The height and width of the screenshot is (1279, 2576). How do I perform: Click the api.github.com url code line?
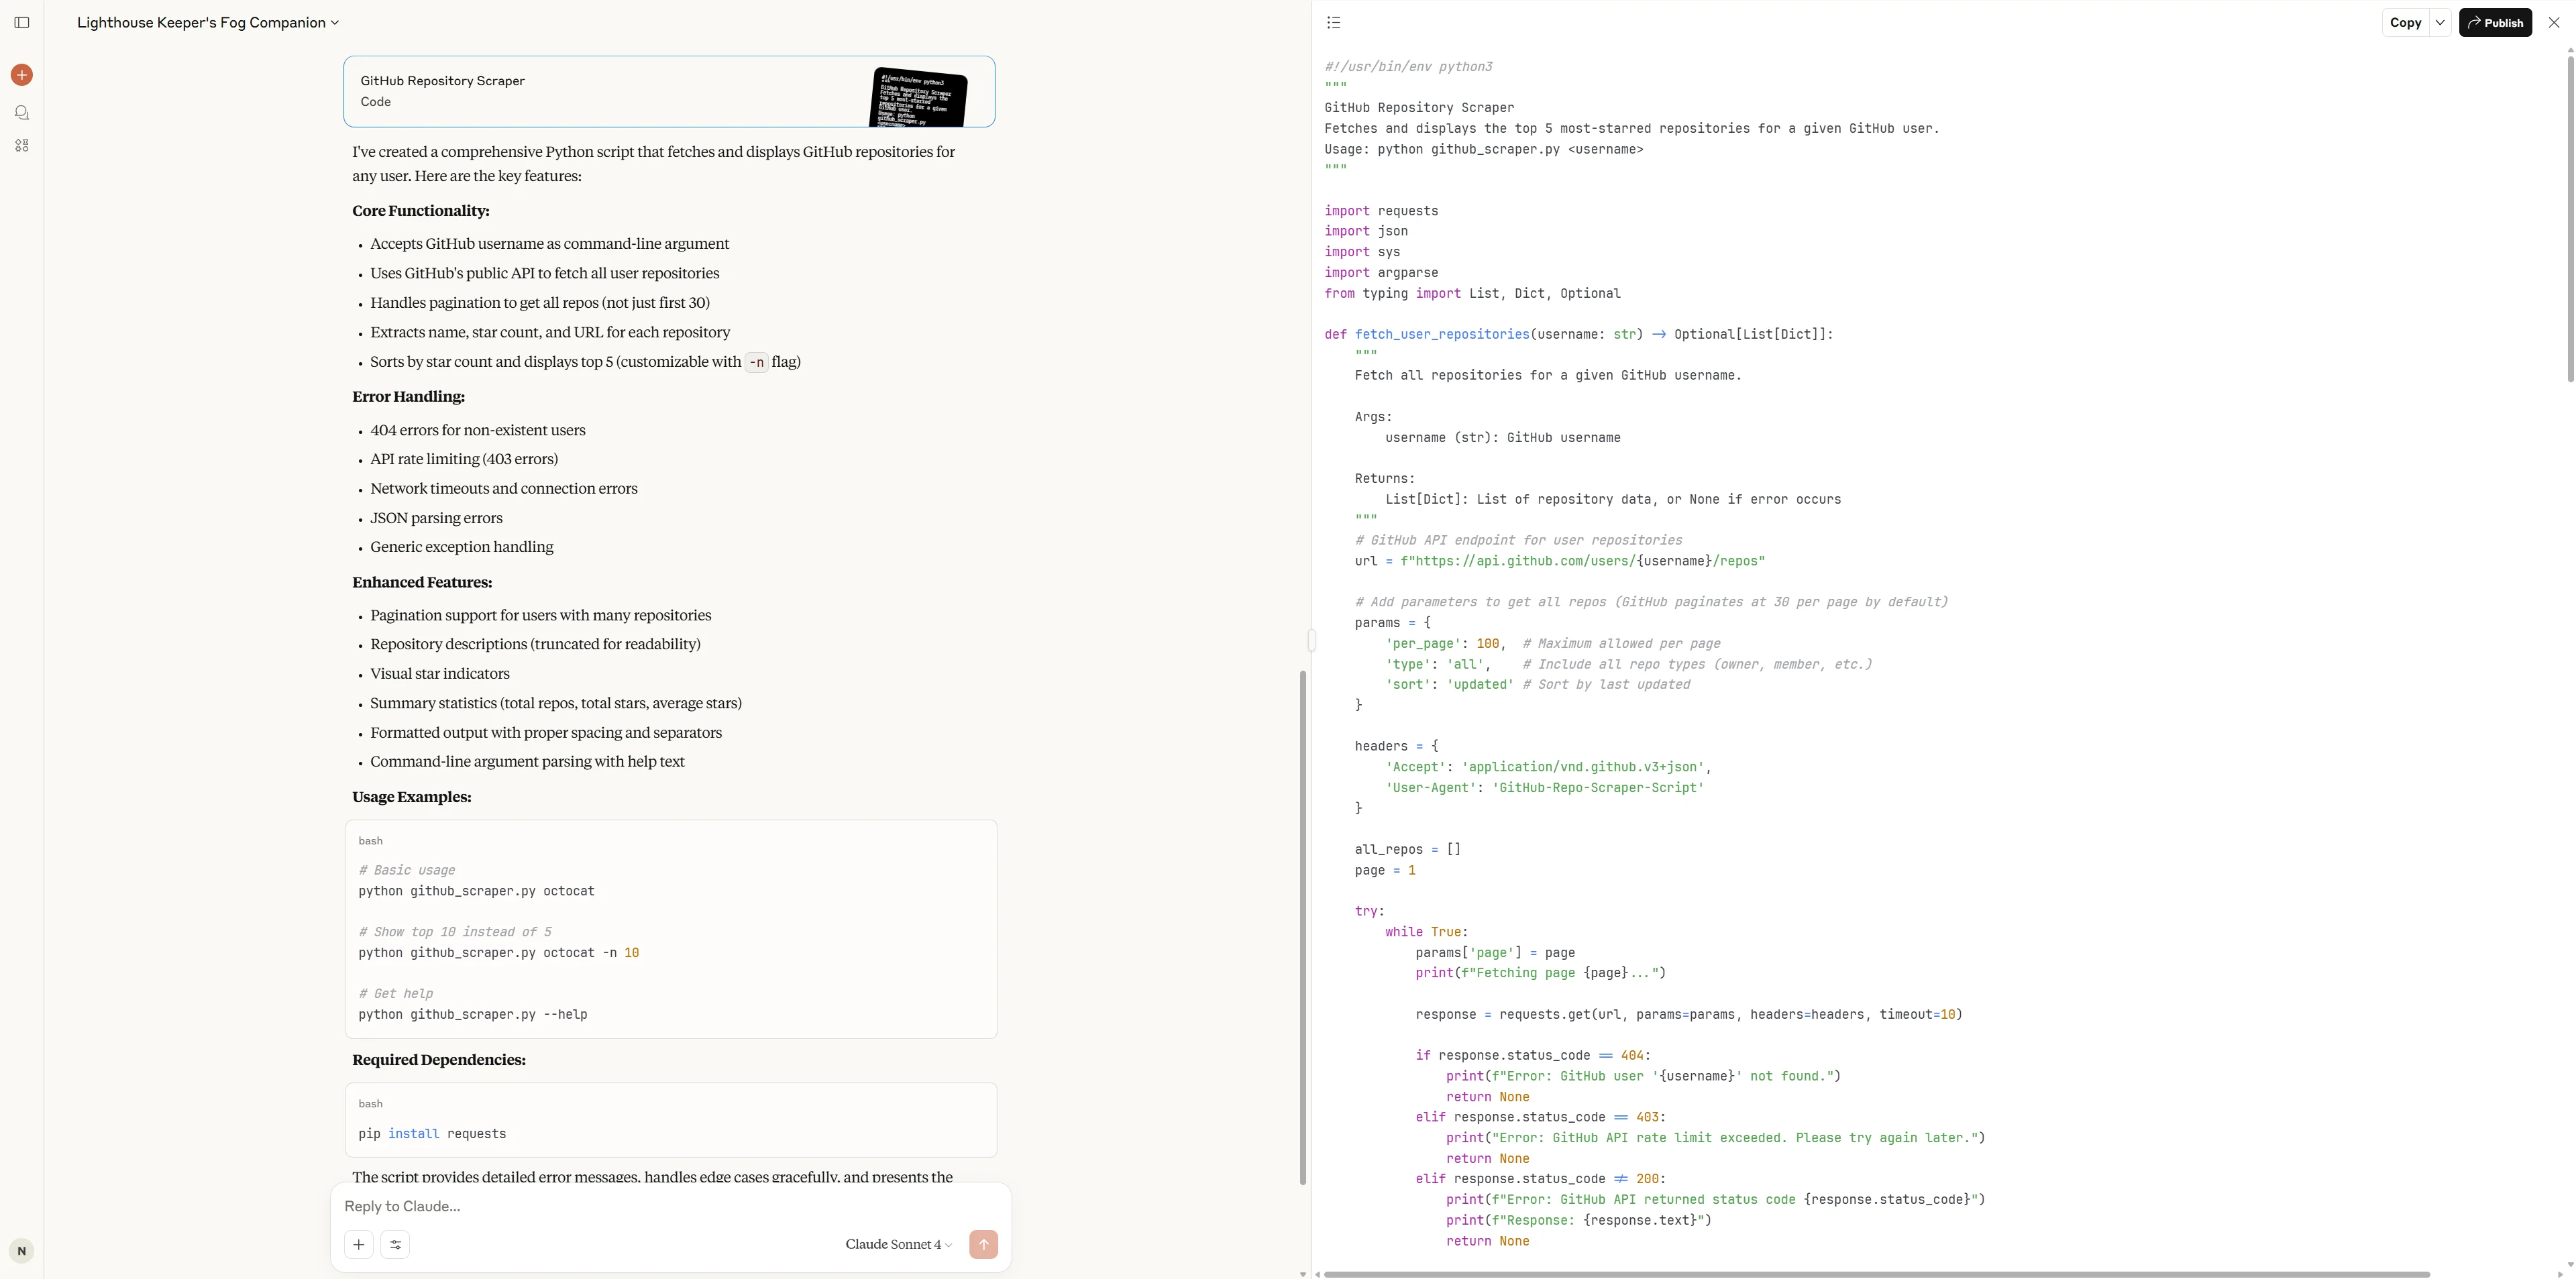1560,561
